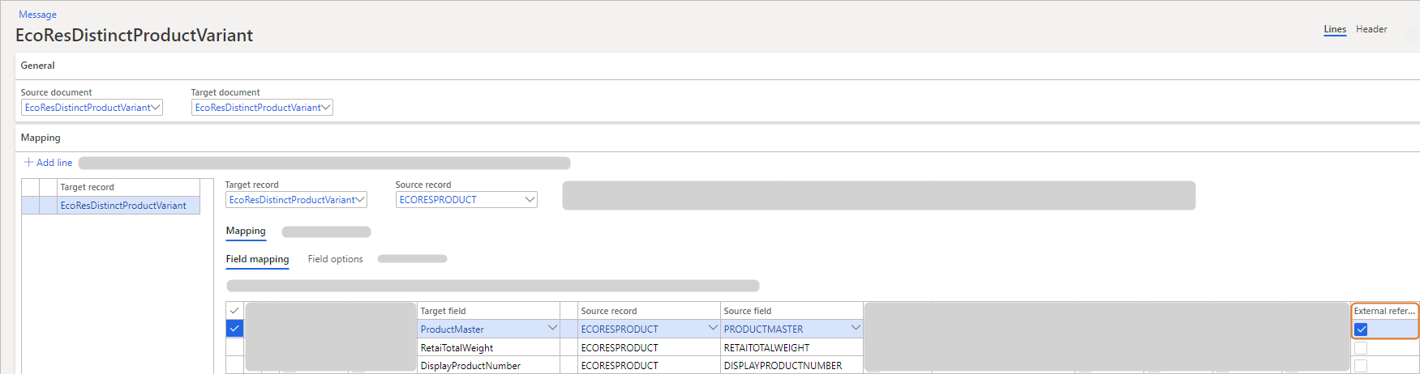Click the Message link at top
Viewport: 1420px width, 374px height.
point(37,15)
